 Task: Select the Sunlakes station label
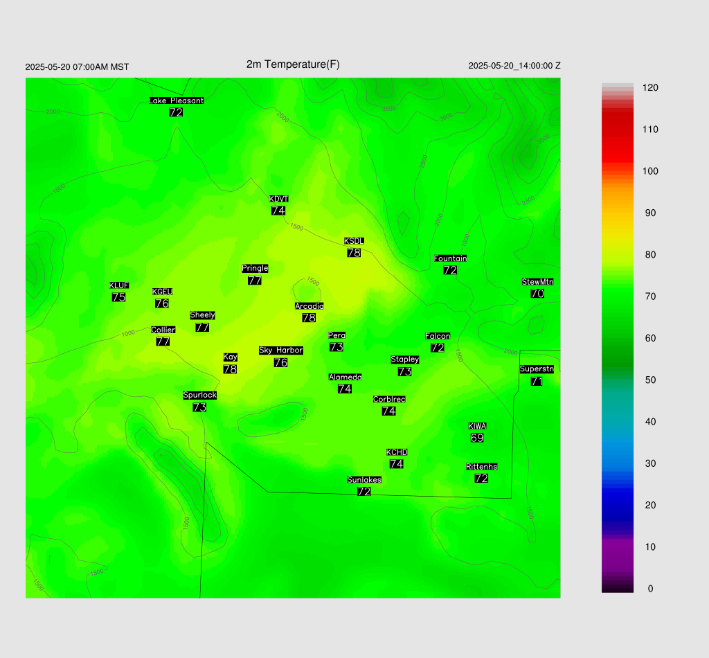click(364, 480)
